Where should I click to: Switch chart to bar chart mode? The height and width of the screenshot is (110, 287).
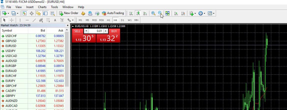point(131,13)
